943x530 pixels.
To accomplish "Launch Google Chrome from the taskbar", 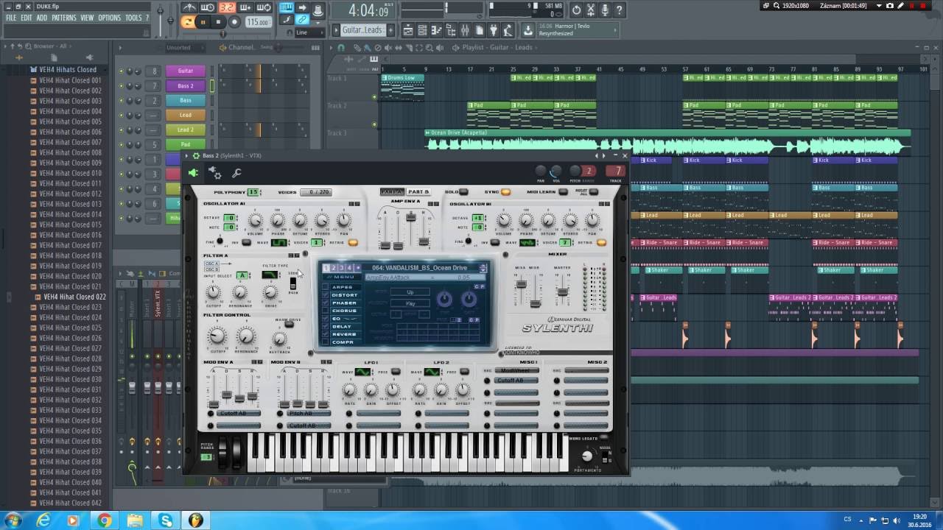I will coord(105,520).
